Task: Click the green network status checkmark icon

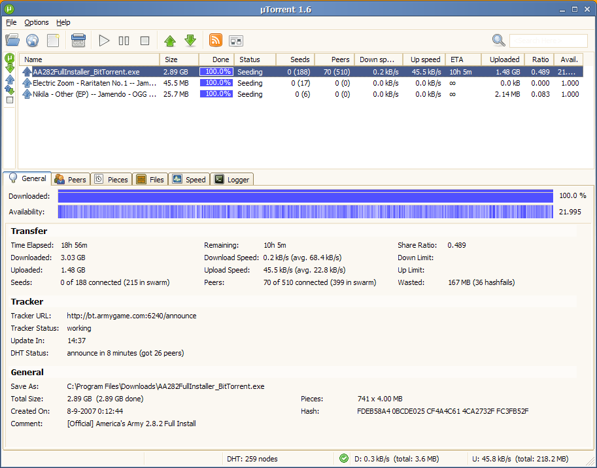Action: 344,458
